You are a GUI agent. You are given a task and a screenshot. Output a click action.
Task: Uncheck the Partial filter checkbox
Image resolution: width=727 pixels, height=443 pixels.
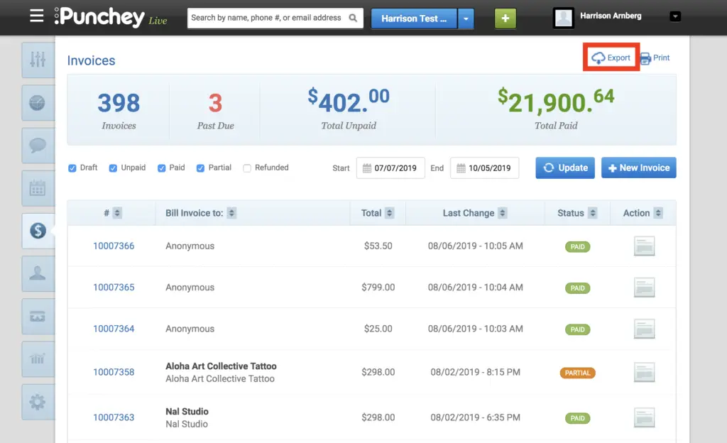pos(200,168)
